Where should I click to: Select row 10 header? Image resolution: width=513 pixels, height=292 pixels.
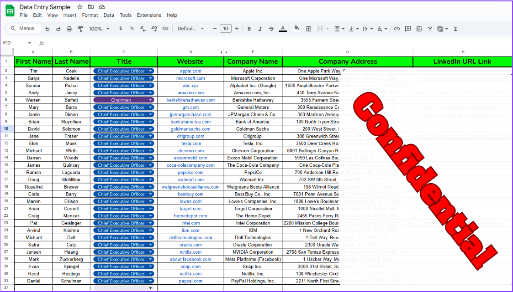[6, 129]
